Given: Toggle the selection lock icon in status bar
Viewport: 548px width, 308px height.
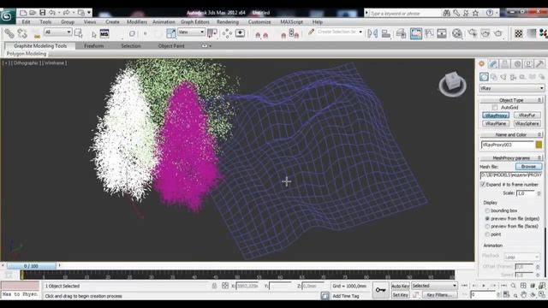Looking at the screenshot, I should pos(214,286).
